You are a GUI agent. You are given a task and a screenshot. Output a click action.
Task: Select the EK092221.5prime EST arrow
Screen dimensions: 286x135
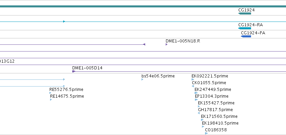pyautogui.click(x=193, y=79)
